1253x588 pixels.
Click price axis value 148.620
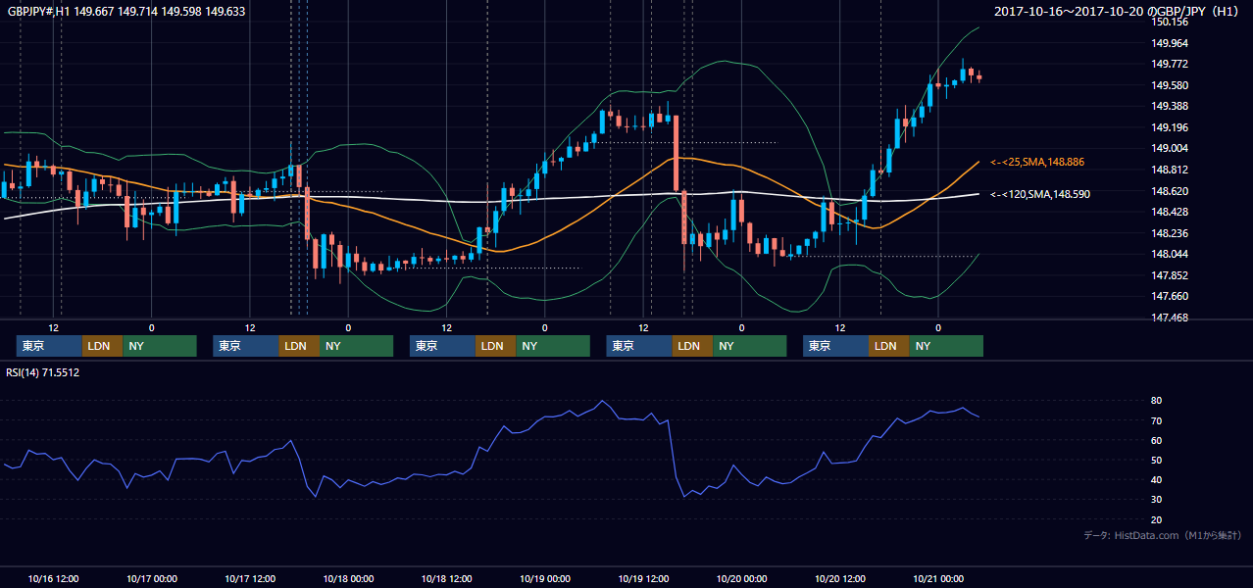point(1169,191)
